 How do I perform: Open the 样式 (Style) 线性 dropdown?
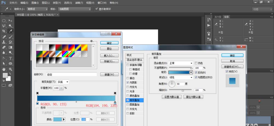pyautogui.click(x=181, y=78)
